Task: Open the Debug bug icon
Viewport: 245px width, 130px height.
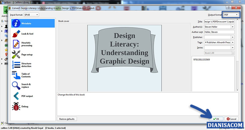Action: 16,106
